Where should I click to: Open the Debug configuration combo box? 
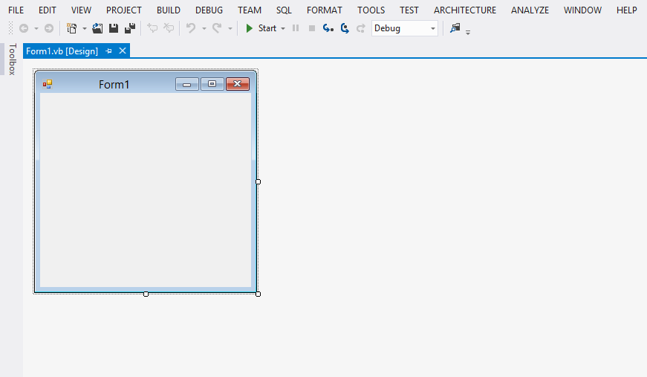coord(404,28)
